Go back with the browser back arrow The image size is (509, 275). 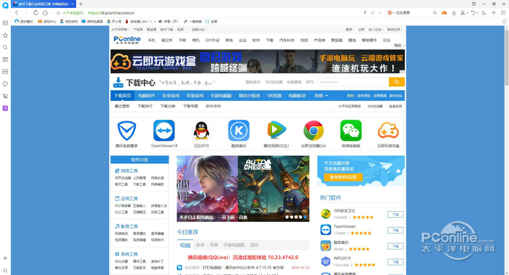17,12
